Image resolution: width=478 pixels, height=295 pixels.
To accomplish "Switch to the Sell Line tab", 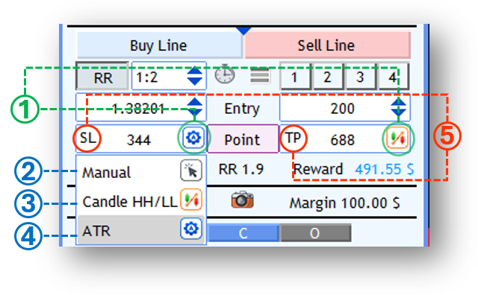I will pos(327,45).
